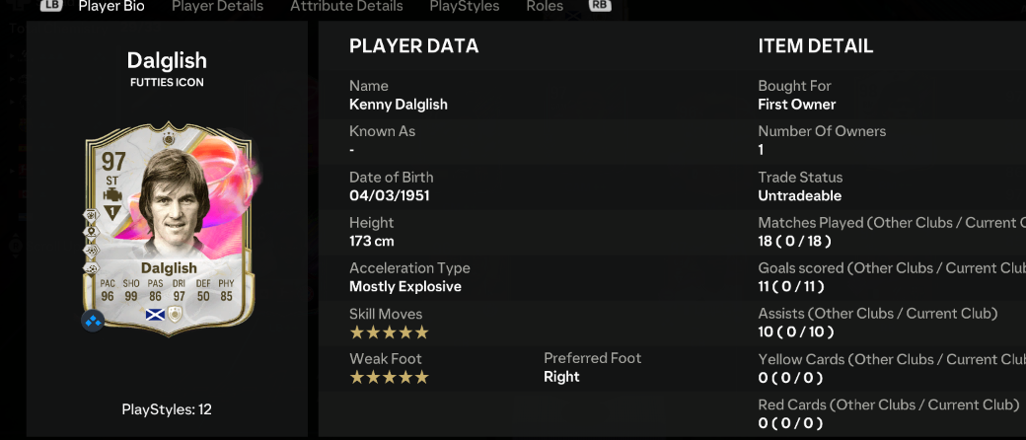Screen dimensions: 1026x440
Task: Click the Weak Foot star rating
Action: [x=389, y=378]
